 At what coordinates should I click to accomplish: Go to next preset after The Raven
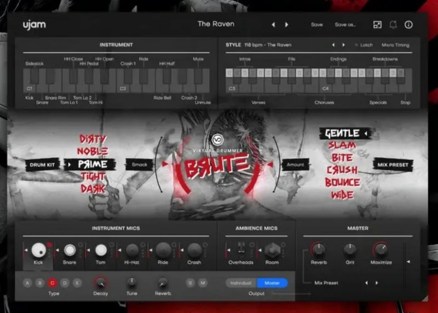[x=286, y=25]
